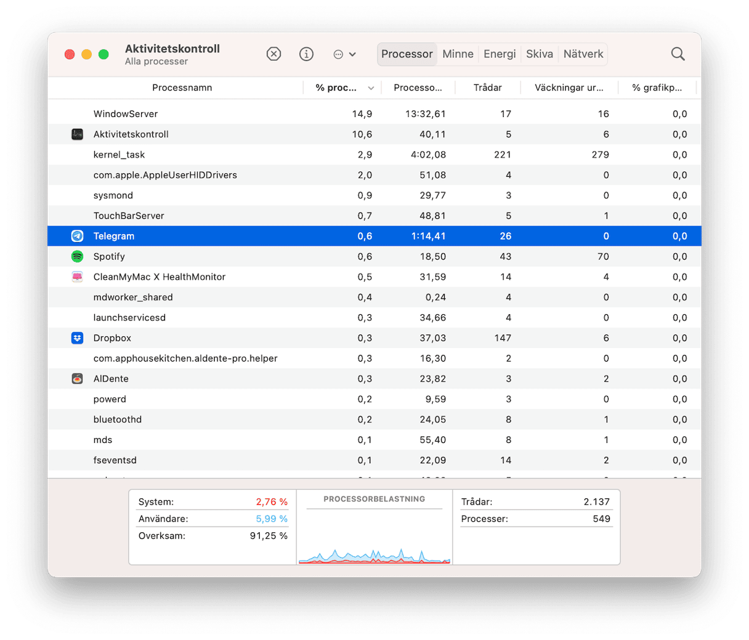
Task: Toggle sort order on % proc column
Action: (342, 88)
